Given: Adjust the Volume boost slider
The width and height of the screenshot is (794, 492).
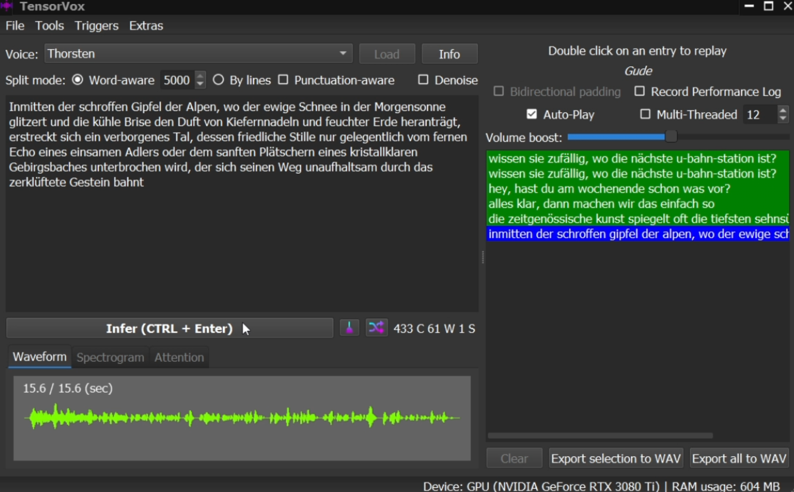Looking at the screenshot, I should (x=671, y=137).
